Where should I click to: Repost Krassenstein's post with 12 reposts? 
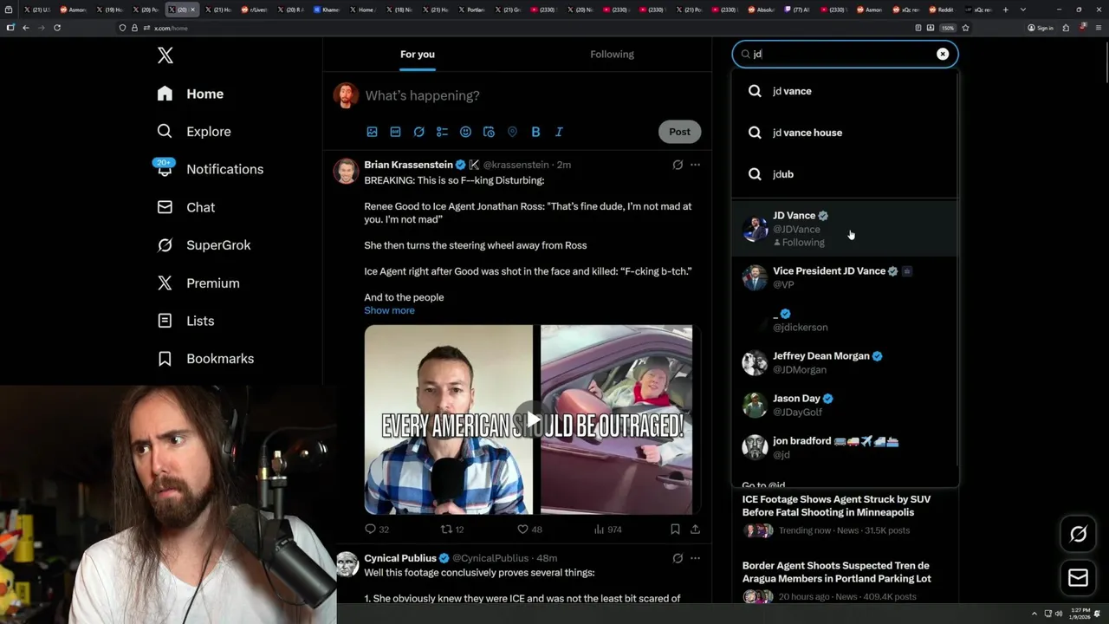452,529
